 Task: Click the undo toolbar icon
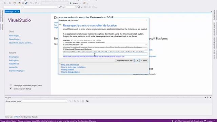click(31, 3)
